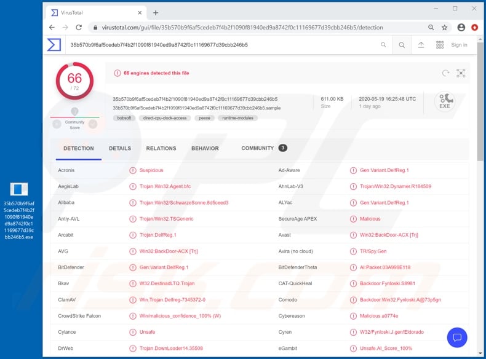486x359 pixels.
Task: Click Arcabit 'Trojan.DelfReg.1' result
Action: click(157, 235)
